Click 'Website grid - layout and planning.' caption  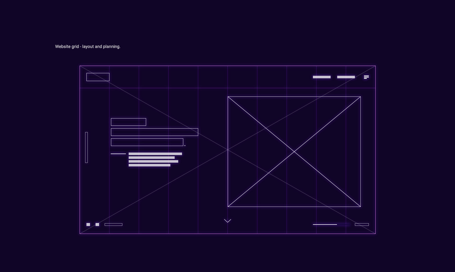(88, 46)
